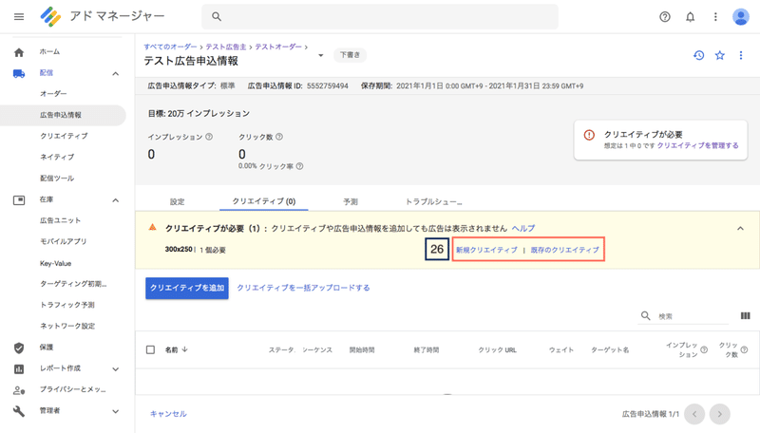Go to next line item arrow
The height and width of the screenshot is (433, 760).
click(x=720, y=414)
